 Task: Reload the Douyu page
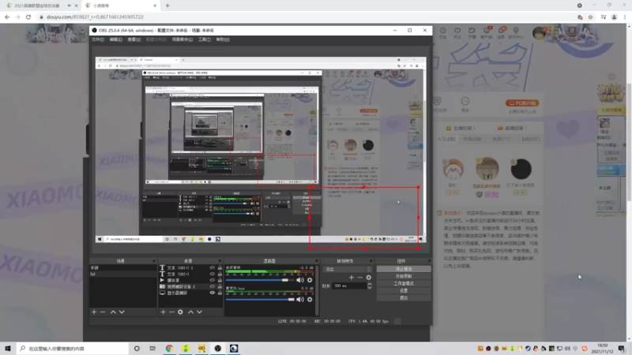coord(28,17)
